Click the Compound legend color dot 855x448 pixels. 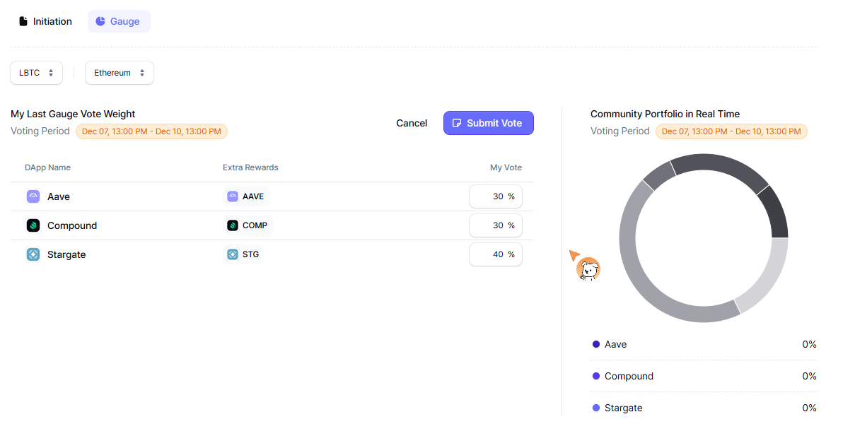click(x=595, y=376)
